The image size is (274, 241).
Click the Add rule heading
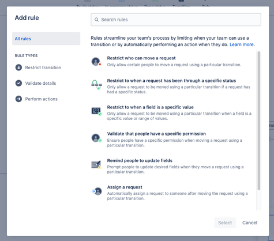[x=27, y=18]
